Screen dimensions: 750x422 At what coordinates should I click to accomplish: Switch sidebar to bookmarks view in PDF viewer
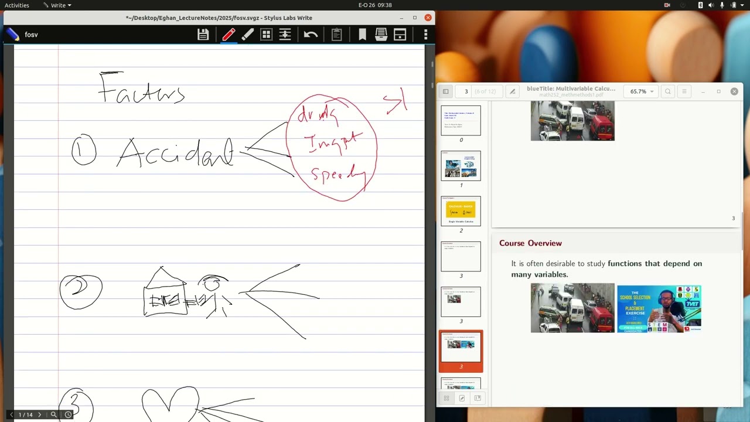pos(478,399)
